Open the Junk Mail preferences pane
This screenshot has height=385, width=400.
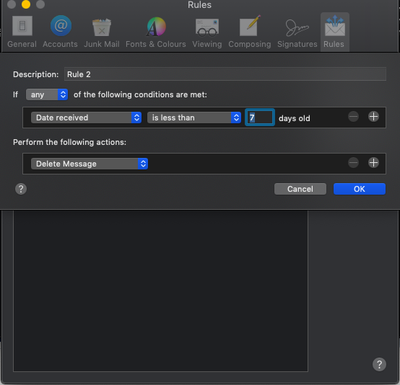point(102,32)
